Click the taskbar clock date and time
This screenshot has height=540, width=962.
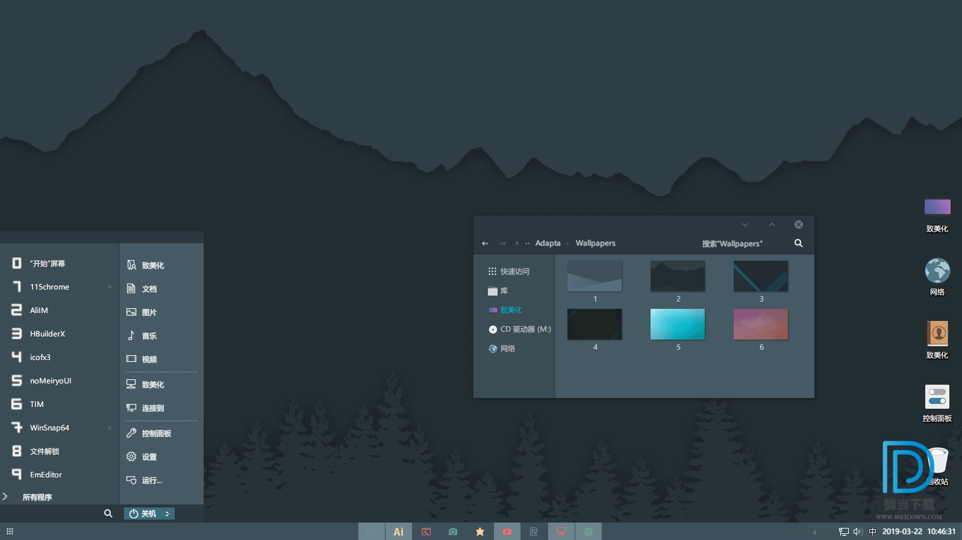tap(919, 532)
